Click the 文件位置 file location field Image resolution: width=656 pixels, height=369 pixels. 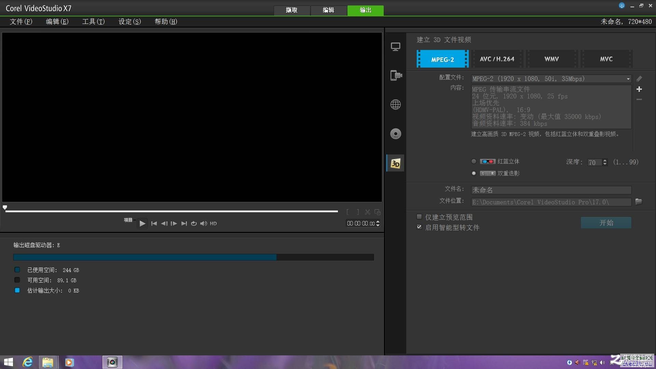point(551,202)
